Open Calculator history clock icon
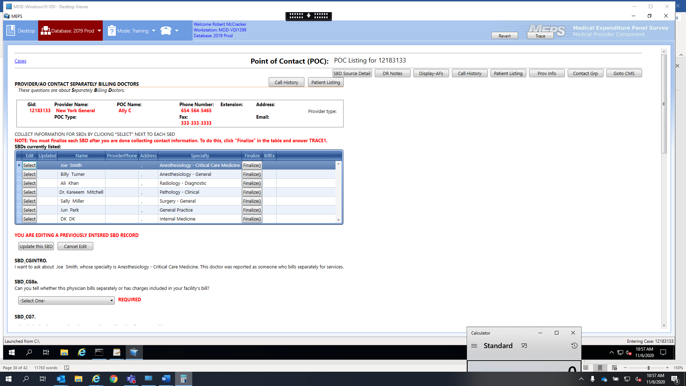686x386 pixels. coord(574,346)
